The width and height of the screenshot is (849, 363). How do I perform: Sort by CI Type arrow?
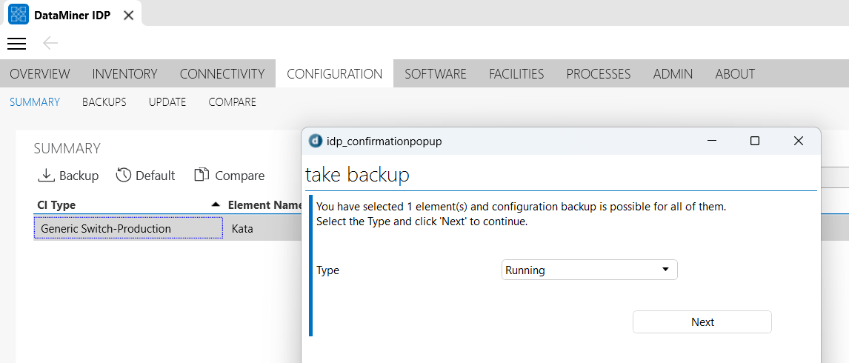coord(216,204)
